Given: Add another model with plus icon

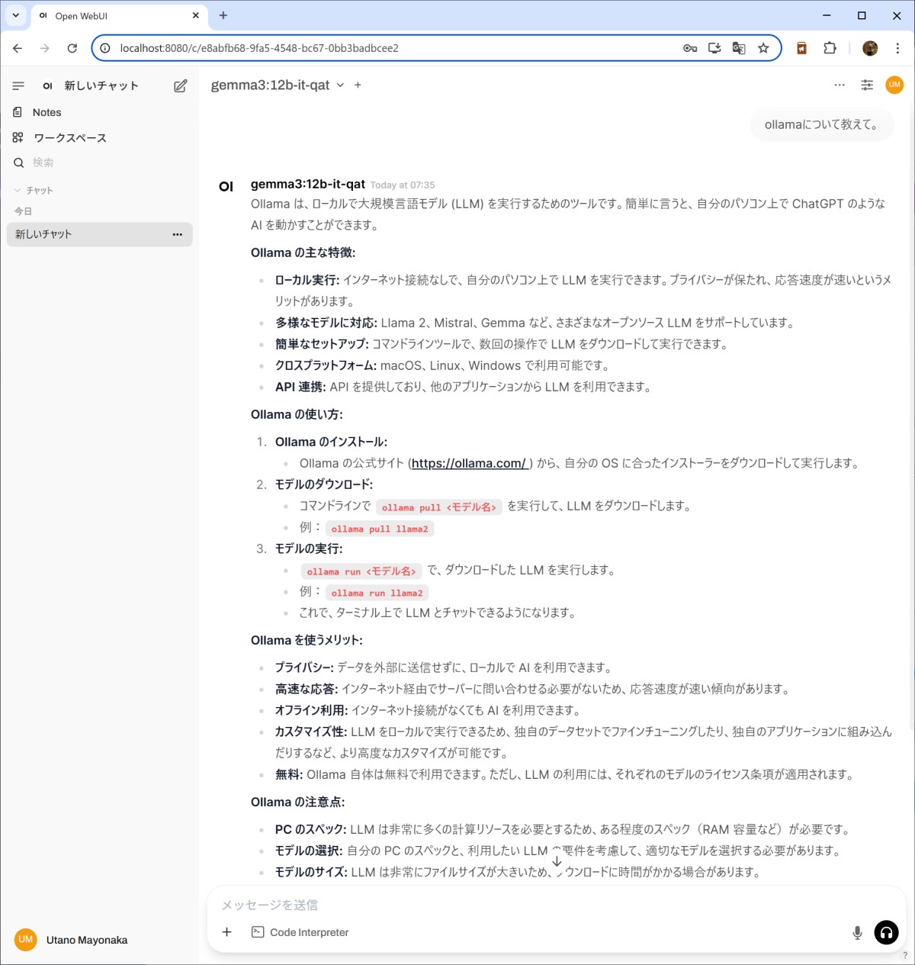Looking at the screenshot, I should tap(358, 85).
